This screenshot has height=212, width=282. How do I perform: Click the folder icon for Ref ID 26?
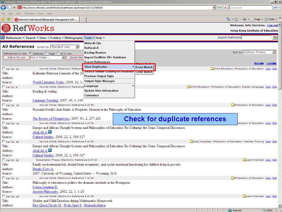click(244, 160)
